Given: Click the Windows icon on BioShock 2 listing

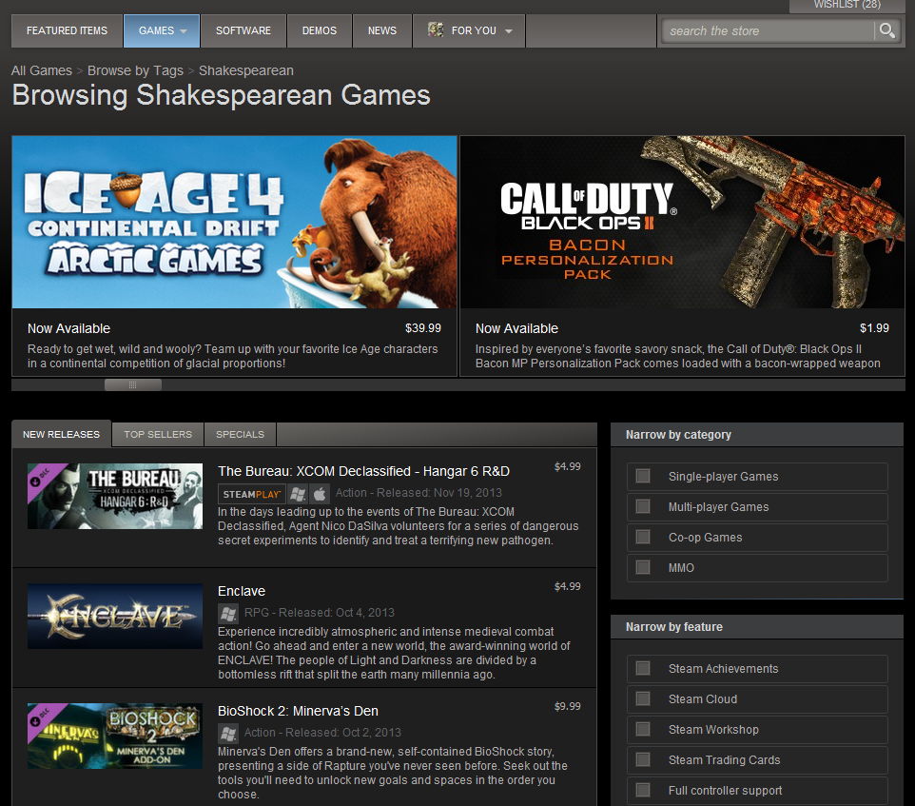Looking at the screenshot, I should pyautogui.click(x=228, y=733).
